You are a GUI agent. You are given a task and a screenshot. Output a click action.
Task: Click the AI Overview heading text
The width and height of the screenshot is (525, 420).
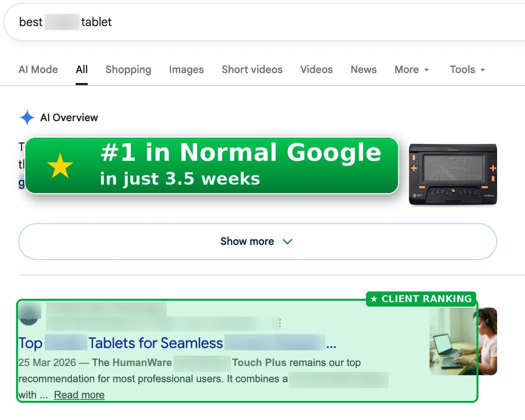(x=69, y=117)
